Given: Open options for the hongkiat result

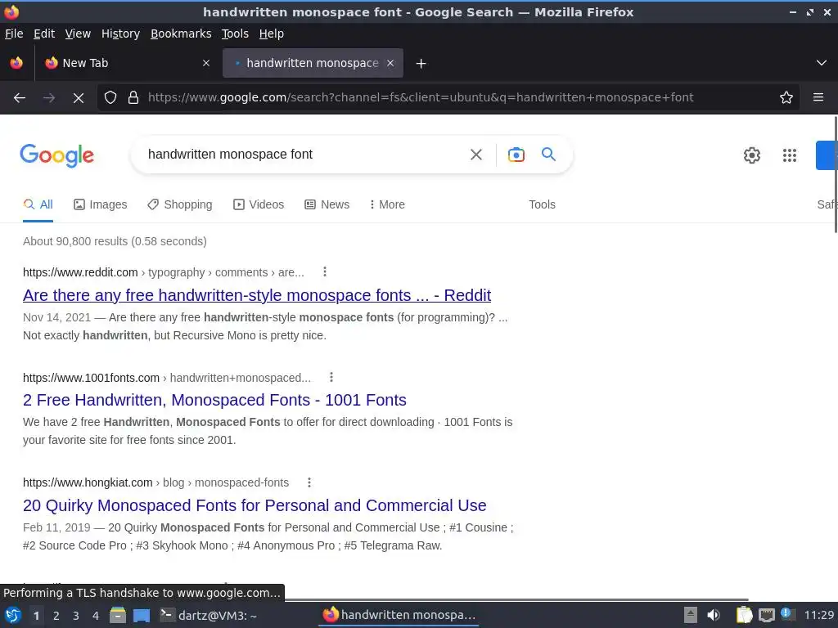Looking at the screenshot, I should tap(309, 482).
